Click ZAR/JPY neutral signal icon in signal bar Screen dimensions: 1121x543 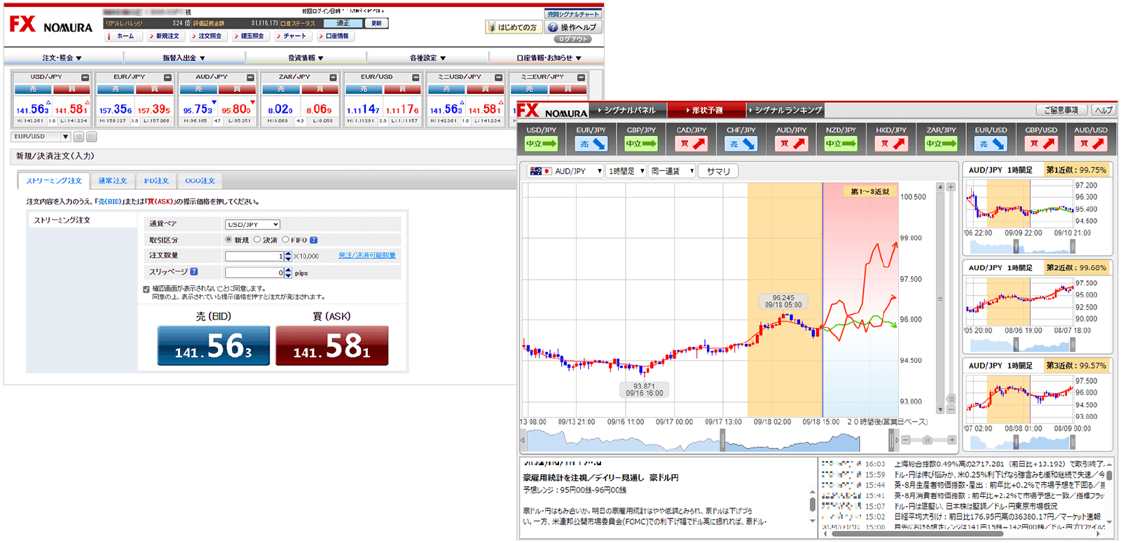(x=941, y=144)
